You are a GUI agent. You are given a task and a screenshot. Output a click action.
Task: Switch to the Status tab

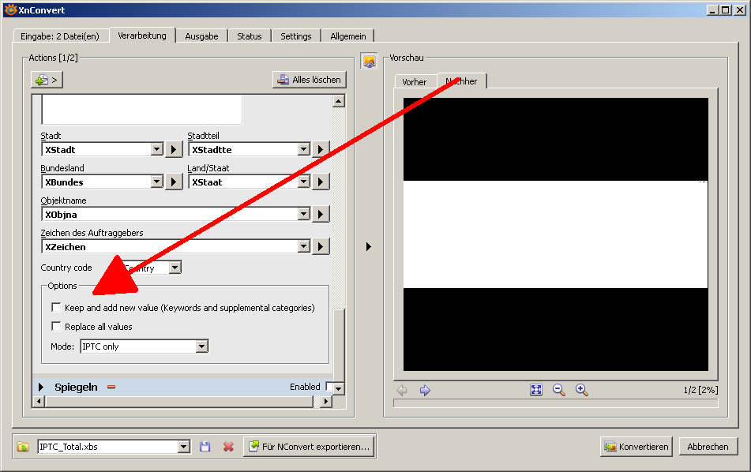click(x=250, y=36)
